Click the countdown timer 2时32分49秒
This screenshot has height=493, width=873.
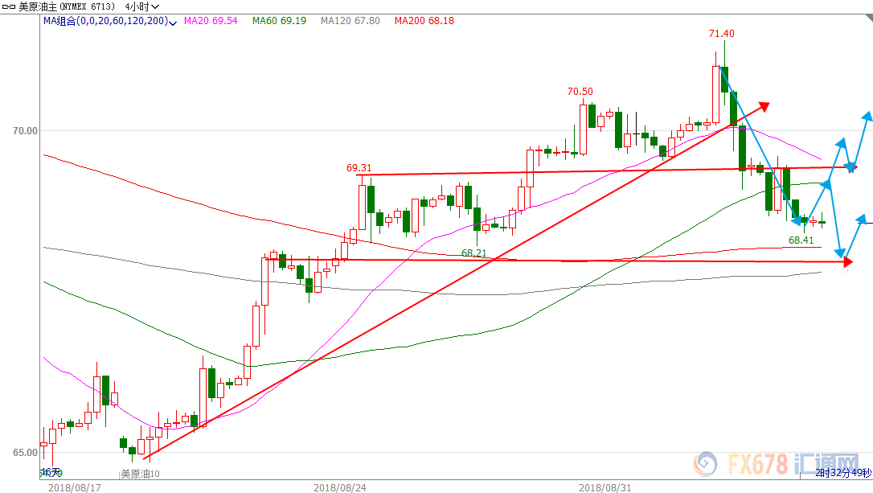(x=842, y=472)
